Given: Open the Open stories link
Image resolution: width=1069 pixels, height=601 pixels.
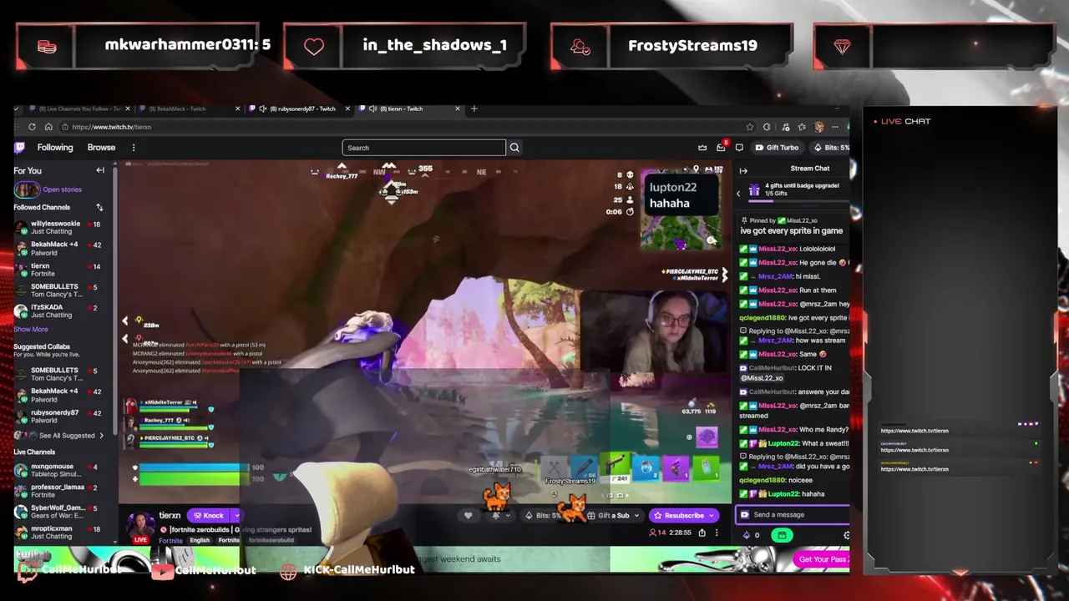Looking at the screenshot, I should coord(62,189).
